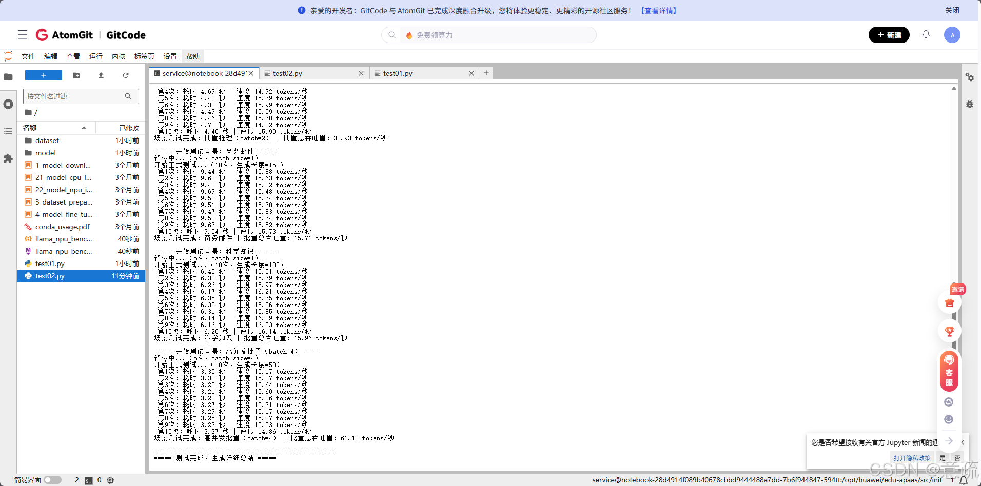Viewport: 981px width, 486px height.
Task: Click the smiley feedback icon
Action: (949, 419)
